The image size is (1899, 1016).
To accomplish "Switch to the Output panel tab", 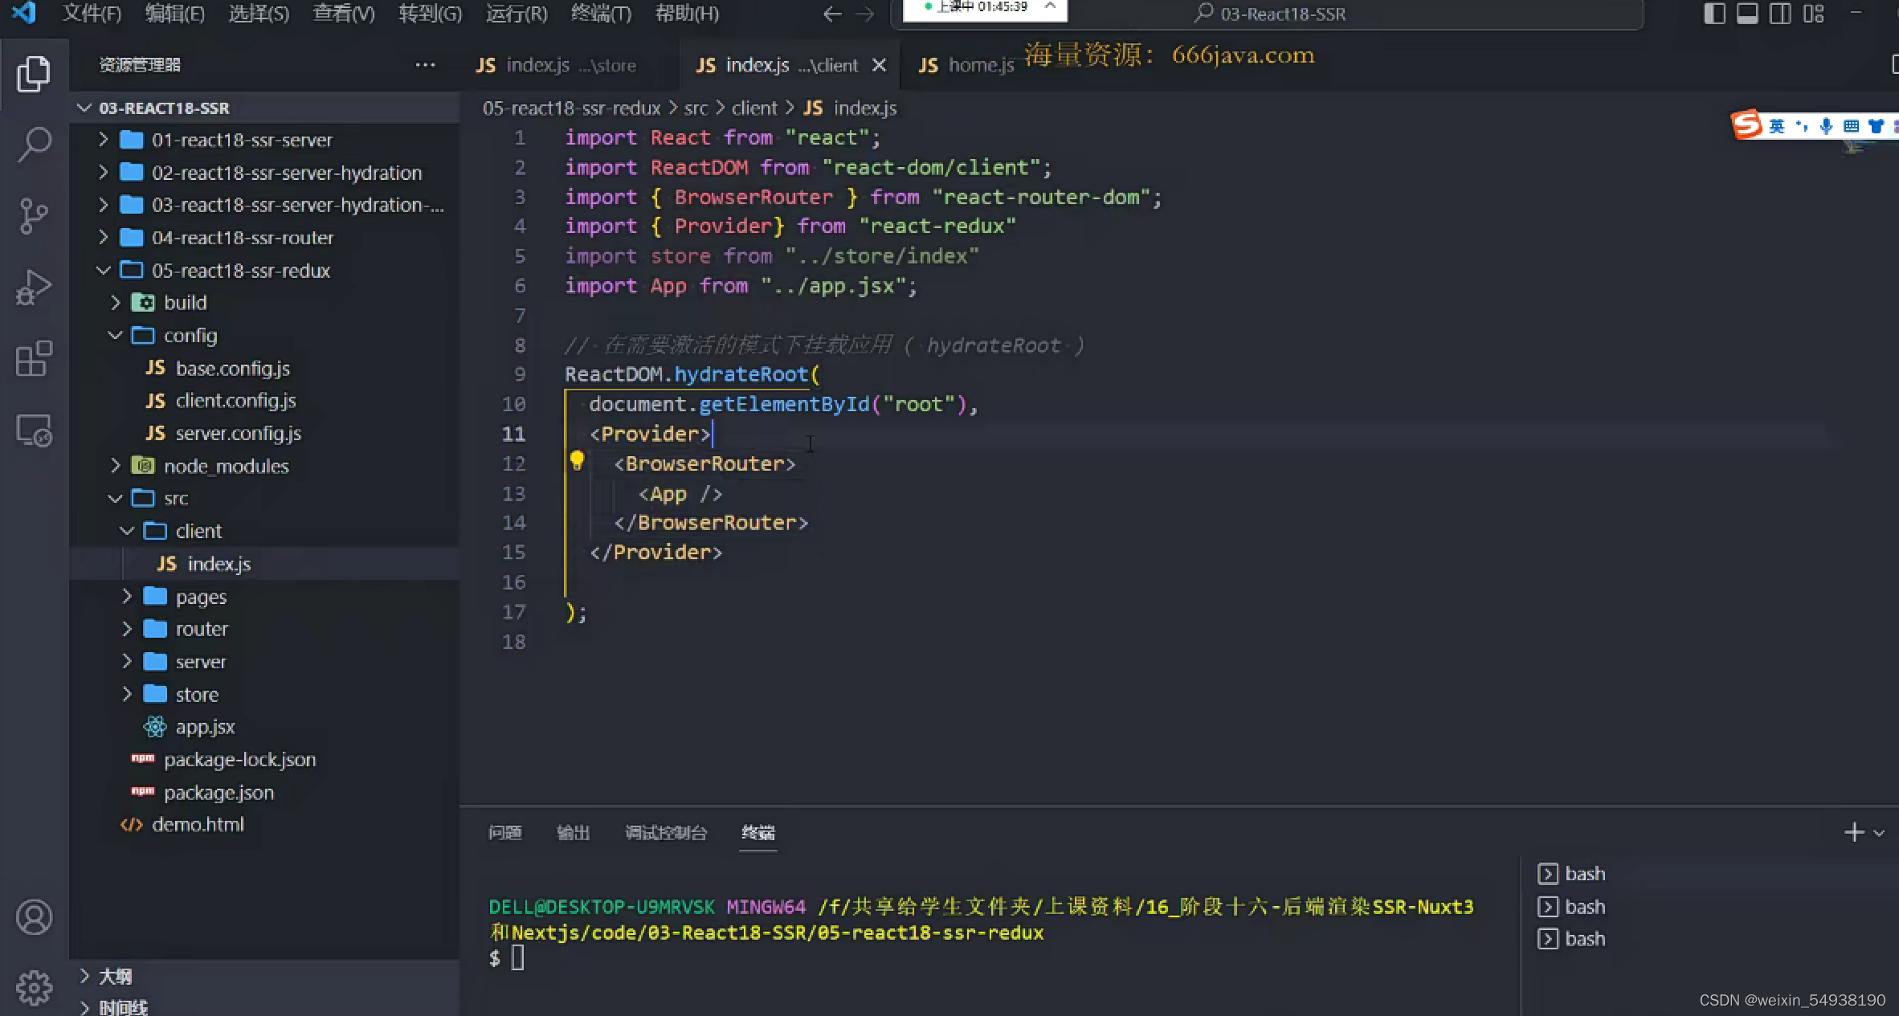I will tap(574, 833).
